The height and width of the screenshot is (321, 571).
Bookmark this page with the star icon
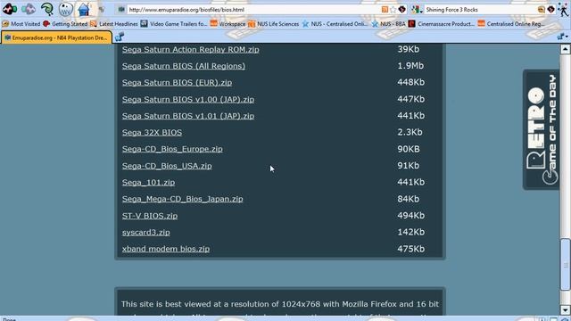tap(393, 10)
